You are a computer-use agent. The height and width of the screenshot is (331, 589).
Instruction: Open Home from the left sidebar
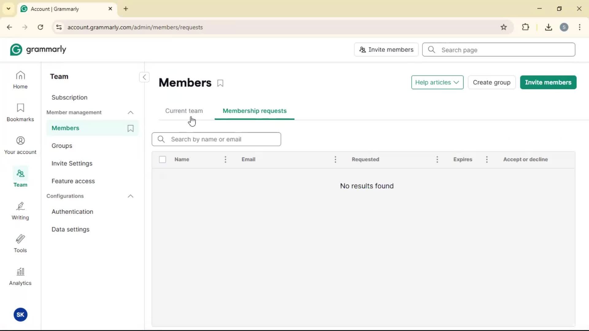coord(20,80)
